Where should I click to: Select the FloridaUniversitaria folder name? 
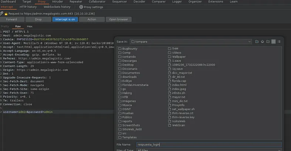click(135, 85)
